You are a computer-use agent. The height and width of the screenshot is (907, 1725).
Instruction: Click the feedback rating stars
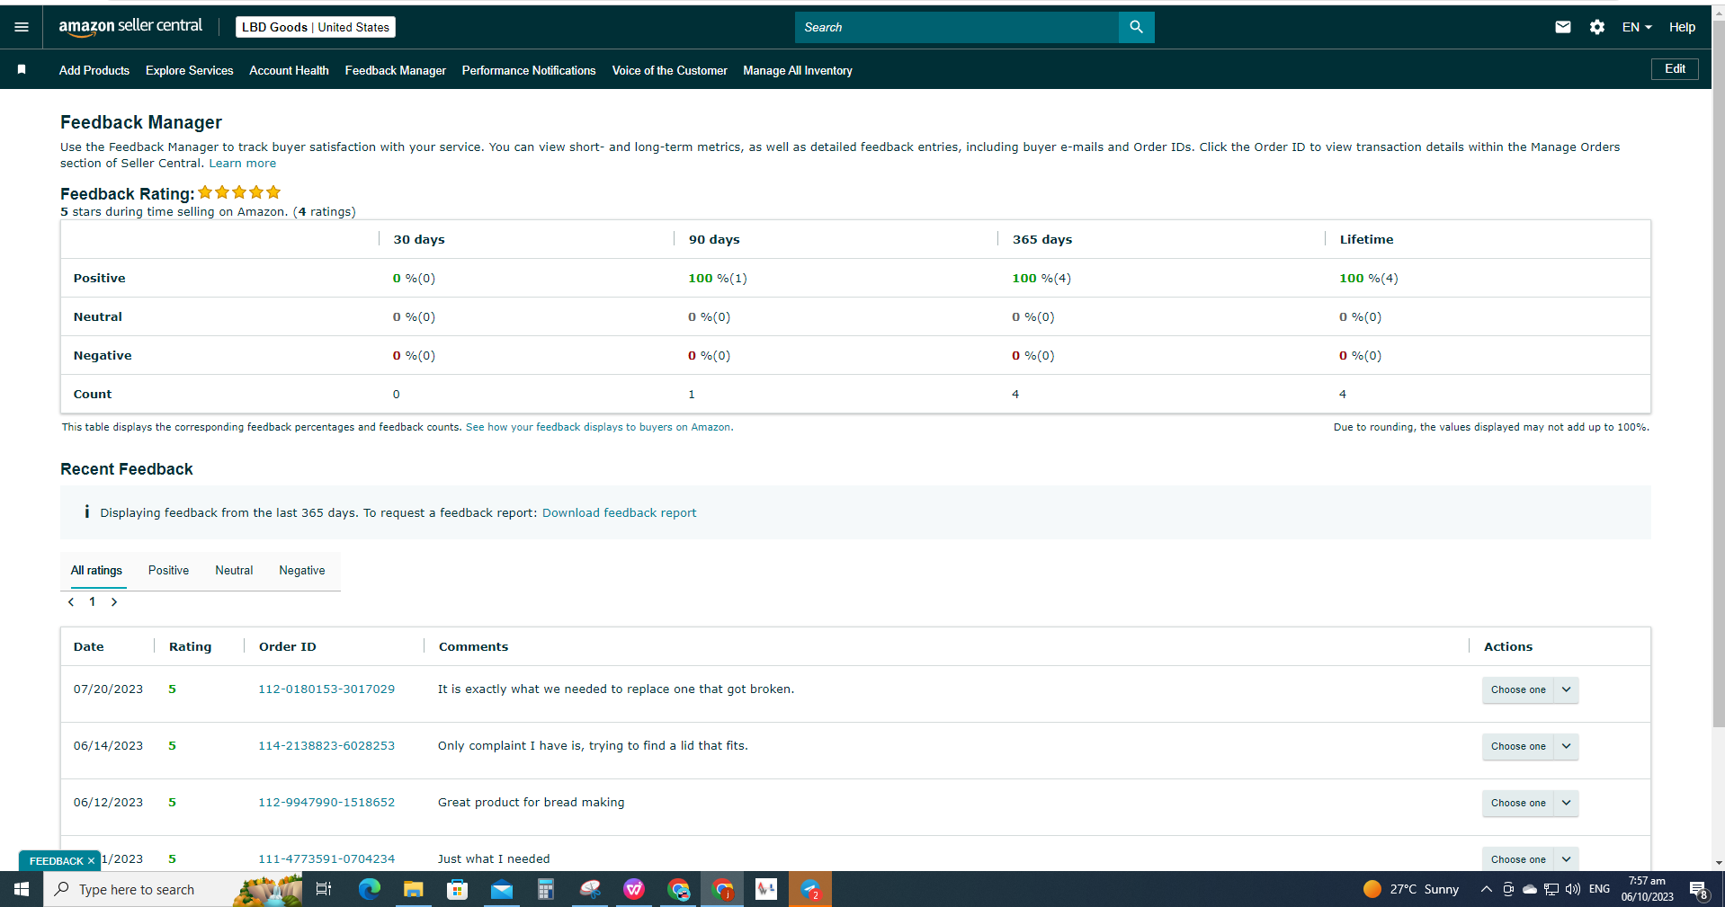point(239,192)
